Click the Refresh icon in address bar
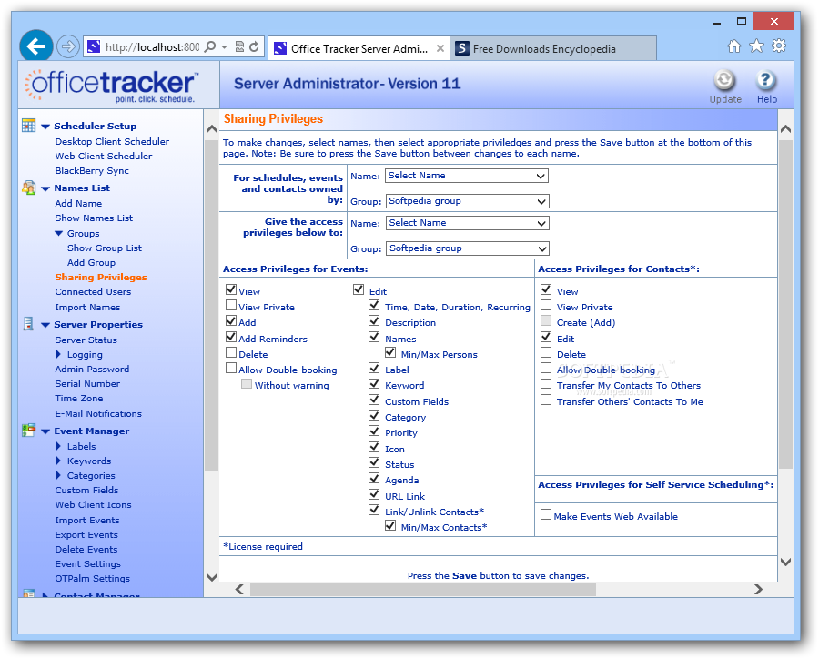Screen dimensions: 819x659 254,47
